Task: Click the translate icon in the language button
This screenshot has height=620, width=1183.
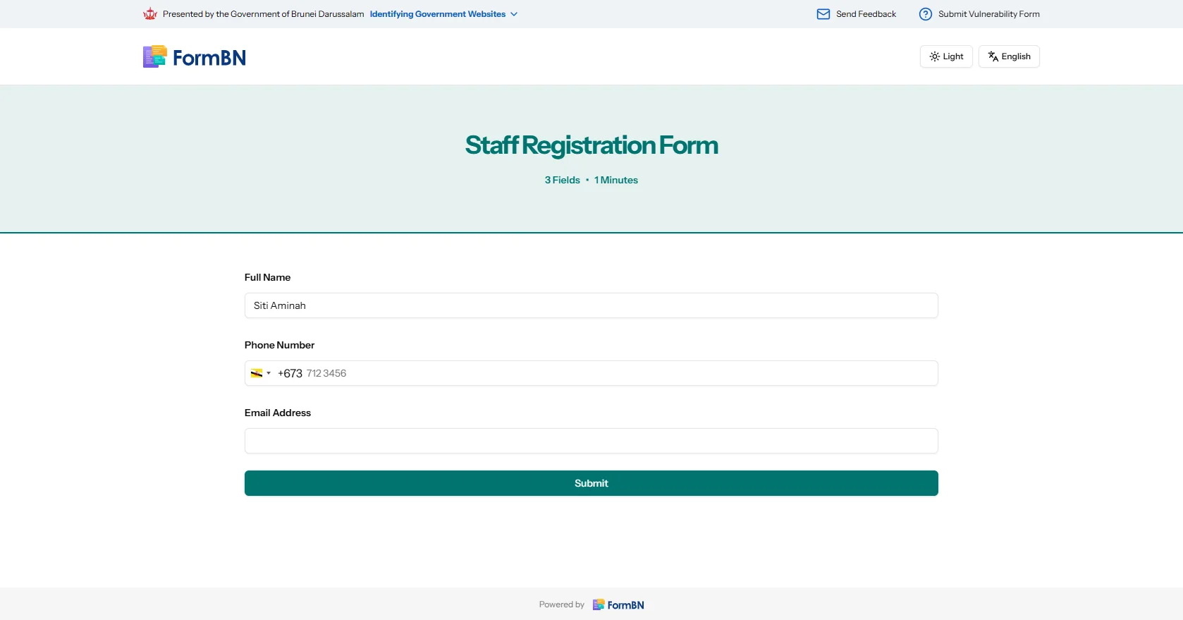Action: click(993, 56)
